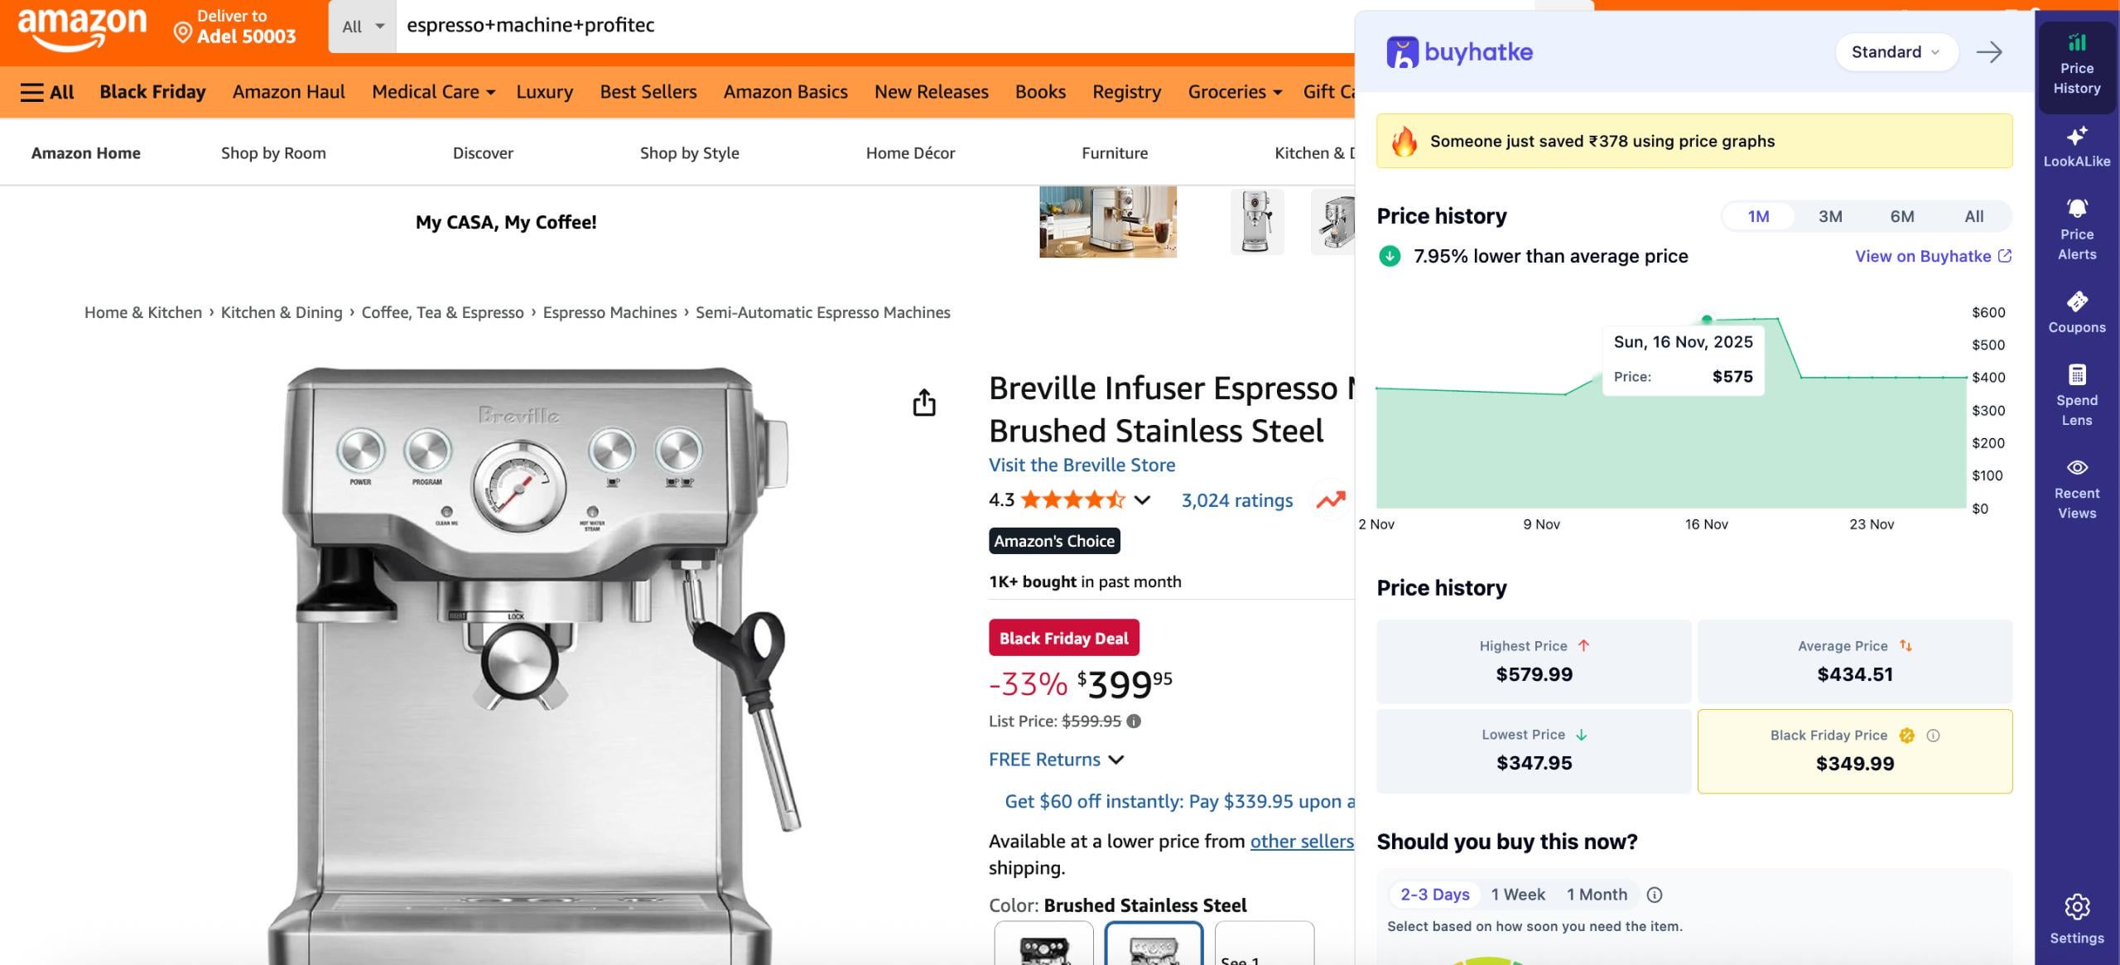Click the share icon above product image
The width and height of the screenshot is (2120, 965).
923,403
